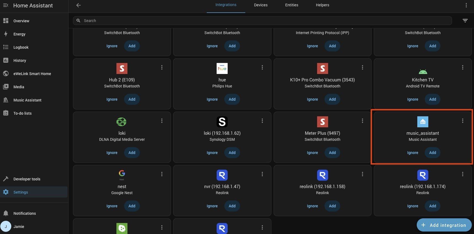Open options menu for hue card
Viewport: 474px width, 234px height.
point(262,67)
